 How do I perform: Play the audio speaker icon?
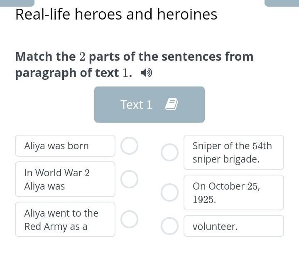point(146,73)
